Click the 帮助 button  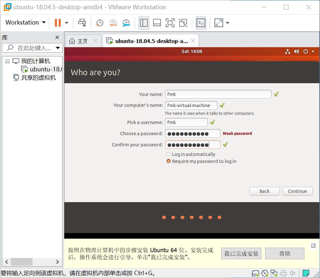pos(285,253)
